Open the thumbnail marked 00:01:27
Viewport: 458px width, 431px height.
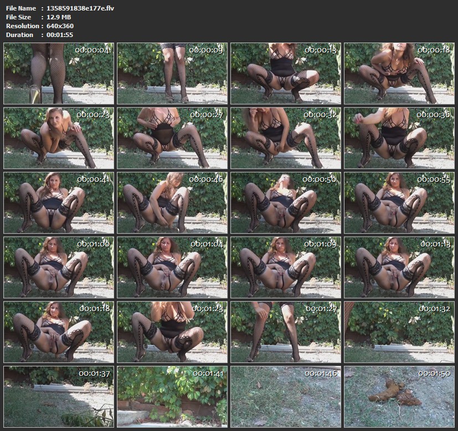click(x=285, y=332)
